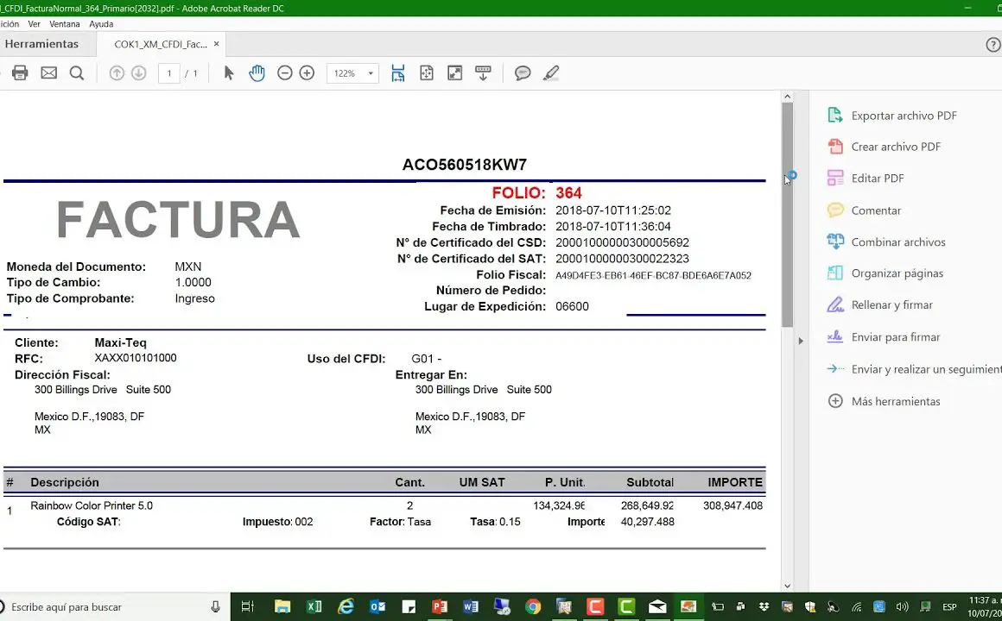Open the Comentar tool

864,210
